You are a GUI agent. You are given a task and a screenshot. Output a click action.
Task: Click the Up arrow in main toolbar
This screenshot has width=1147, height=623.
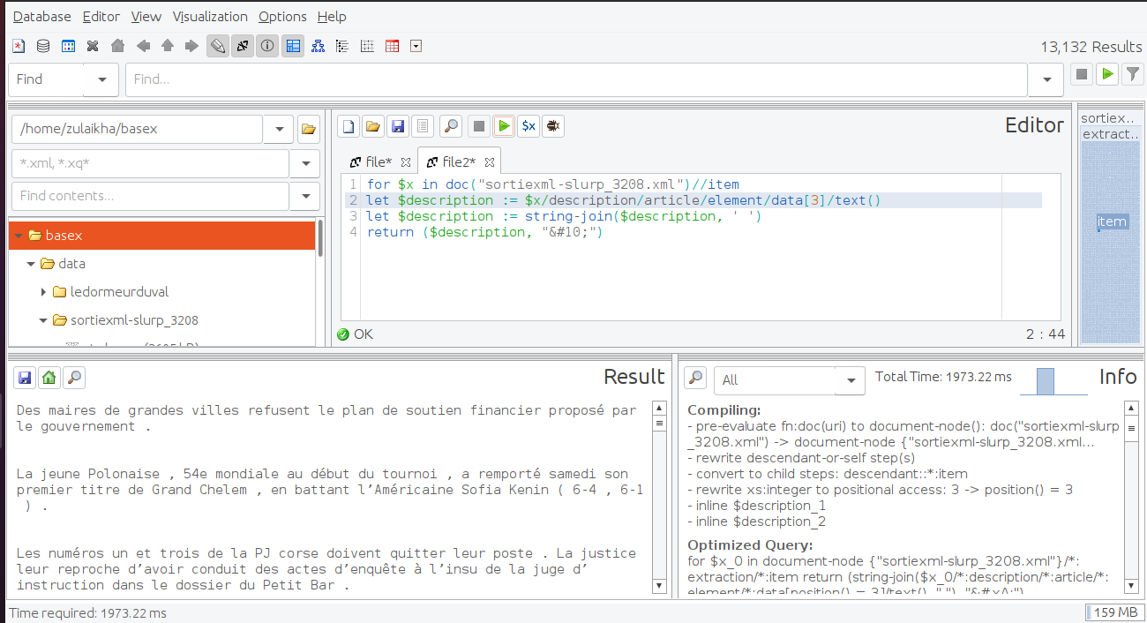coord(167,46)
